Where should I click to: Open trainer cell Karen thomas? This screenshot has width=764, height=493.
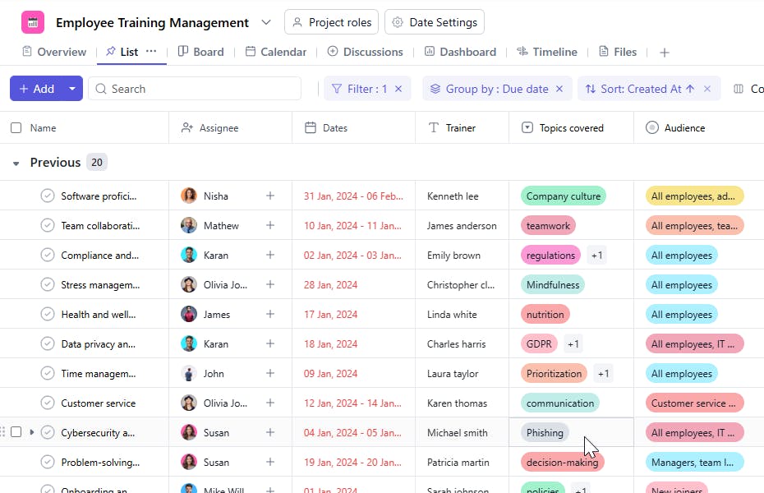[x=457, y=403]
